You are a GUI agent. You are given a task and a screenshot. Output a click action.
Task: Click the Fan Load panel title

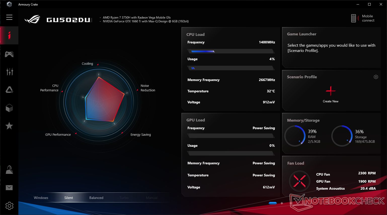[296, 163]
